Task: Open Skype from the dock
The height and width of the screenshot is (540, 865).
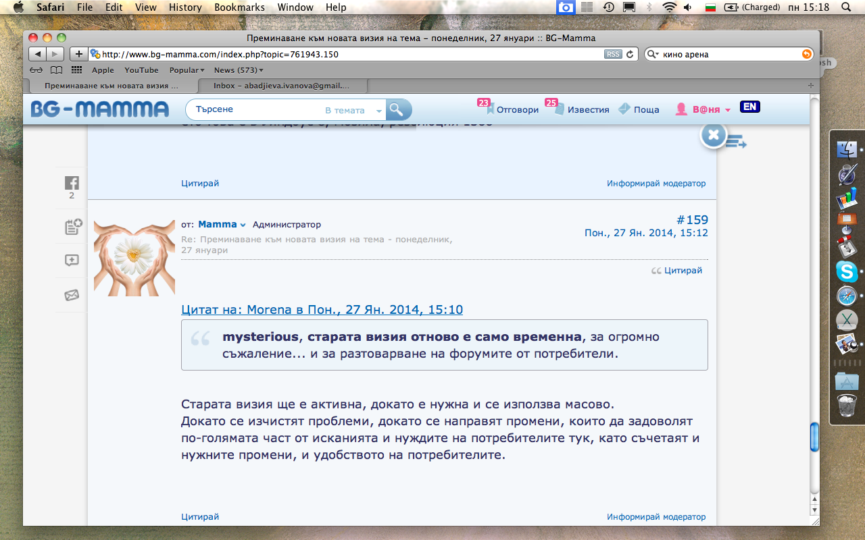Action: click(846, 271)
